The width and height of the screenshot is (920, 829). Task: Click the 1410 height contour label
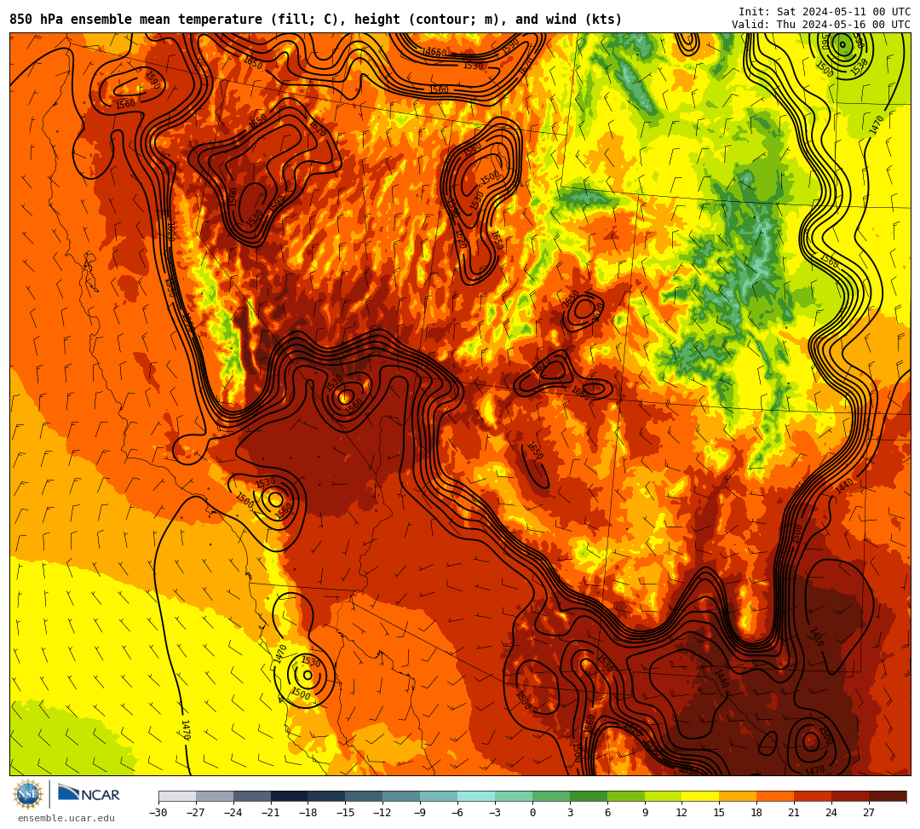point(816,637)
